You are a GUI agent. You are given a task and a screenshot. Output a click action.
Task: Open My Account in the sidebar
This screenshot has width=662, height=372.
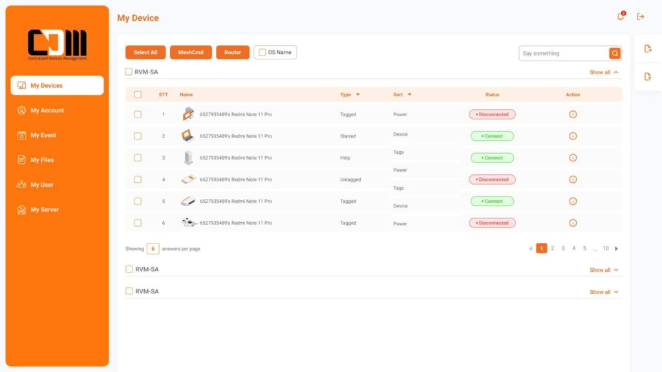(x=47, y=110)
